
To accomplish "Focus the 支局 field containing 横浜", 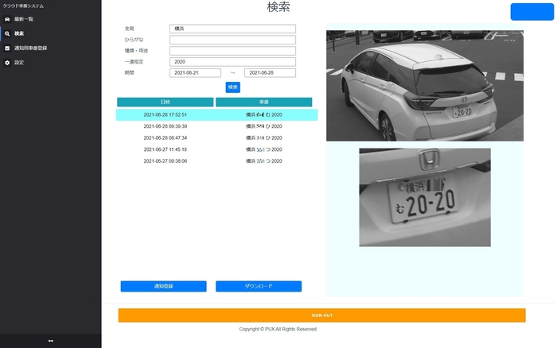I will [x=232, y=29].
